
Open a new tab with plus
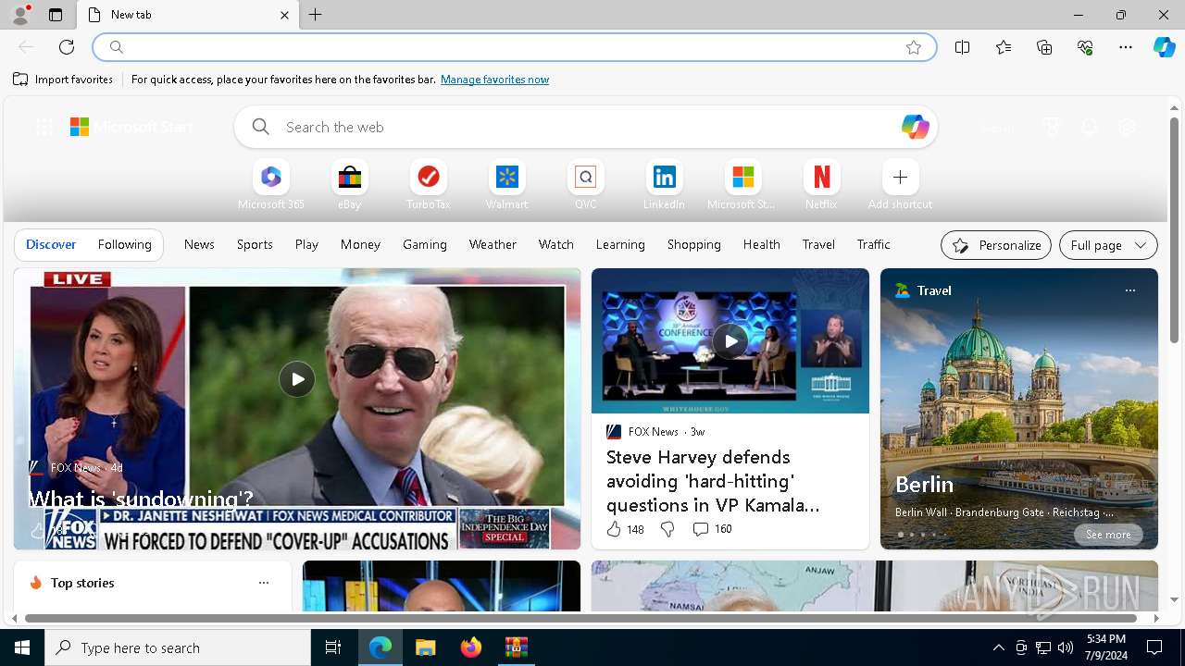coord(316,15)
